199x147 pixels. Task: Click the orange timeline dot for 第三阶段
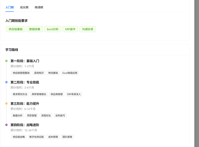click(6, 103)
